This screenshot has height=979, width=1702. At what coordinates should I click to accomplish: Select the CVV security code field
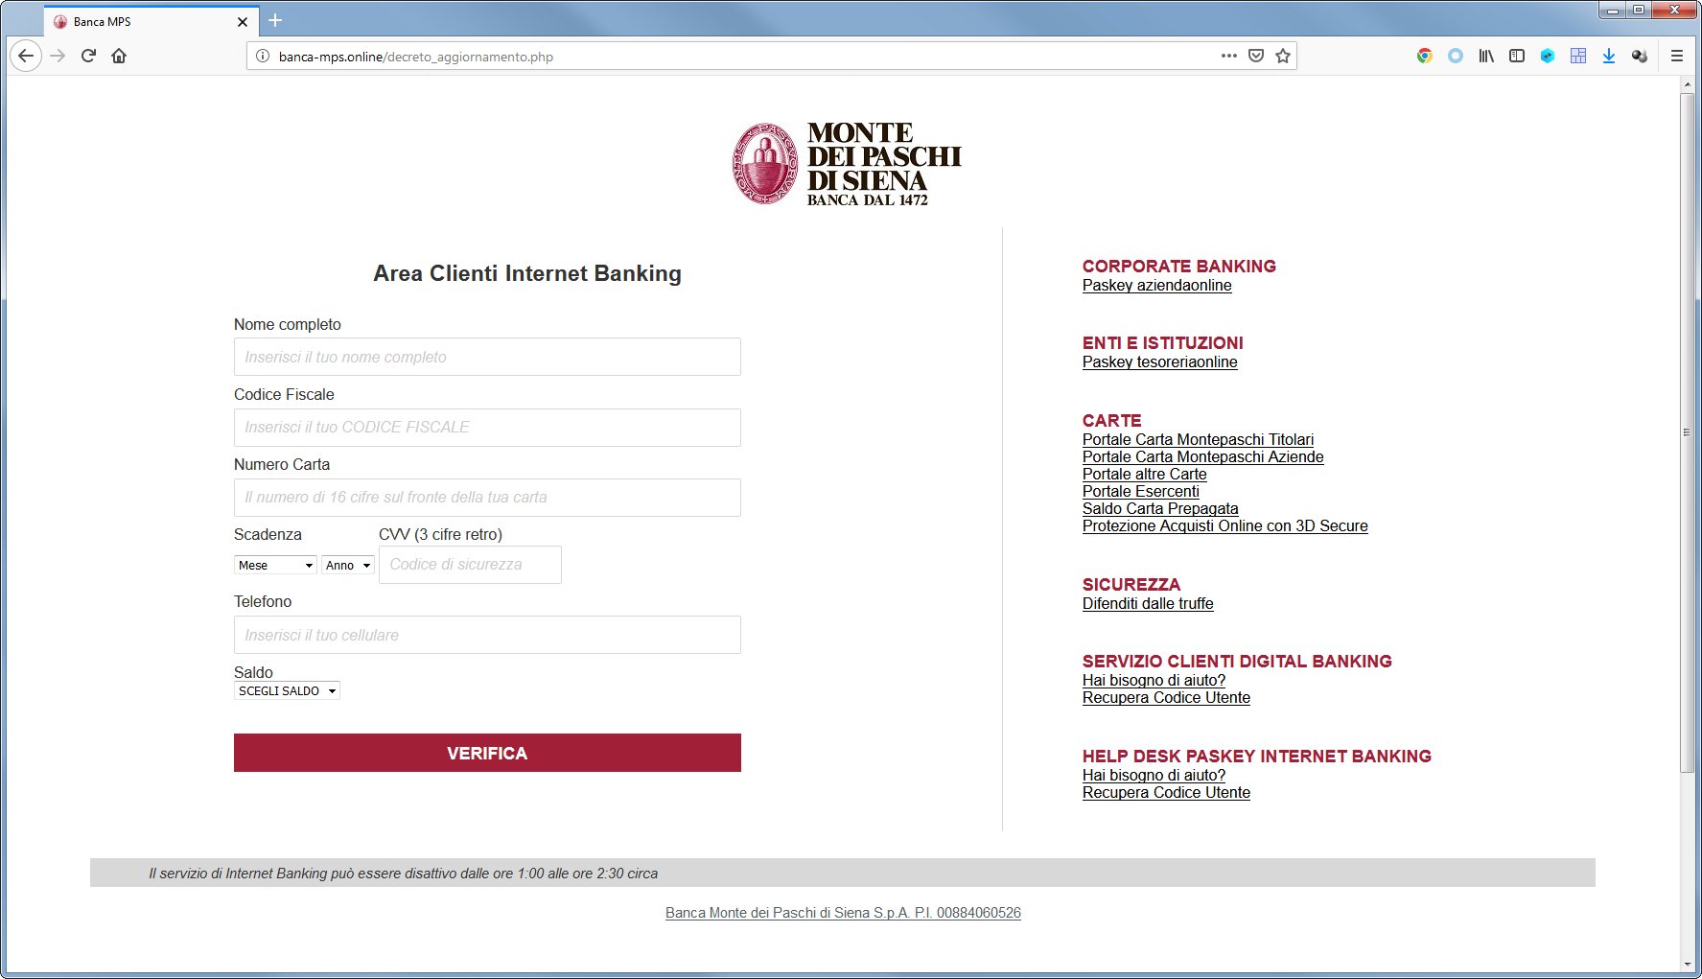470,564
